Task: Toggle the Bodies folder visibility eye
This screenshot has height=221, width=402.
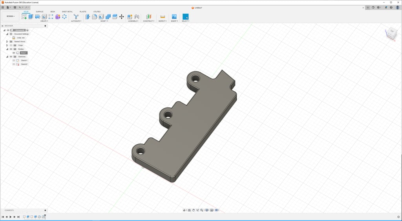Action: pos(11,49)
